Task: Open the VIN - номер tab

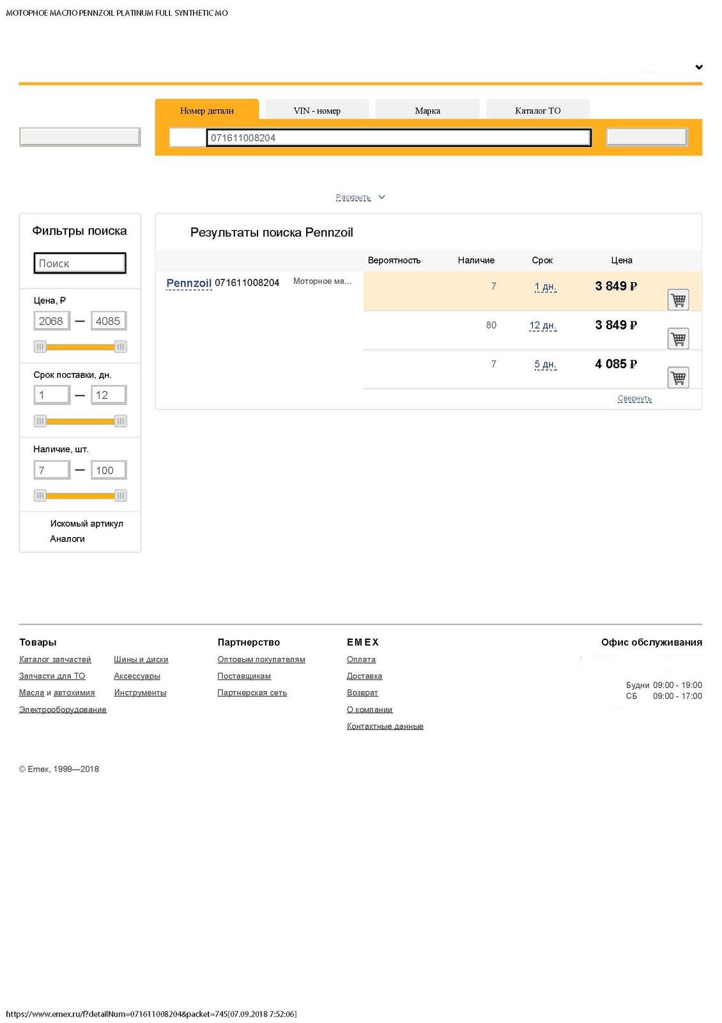Action: click(x=317, y=110)
